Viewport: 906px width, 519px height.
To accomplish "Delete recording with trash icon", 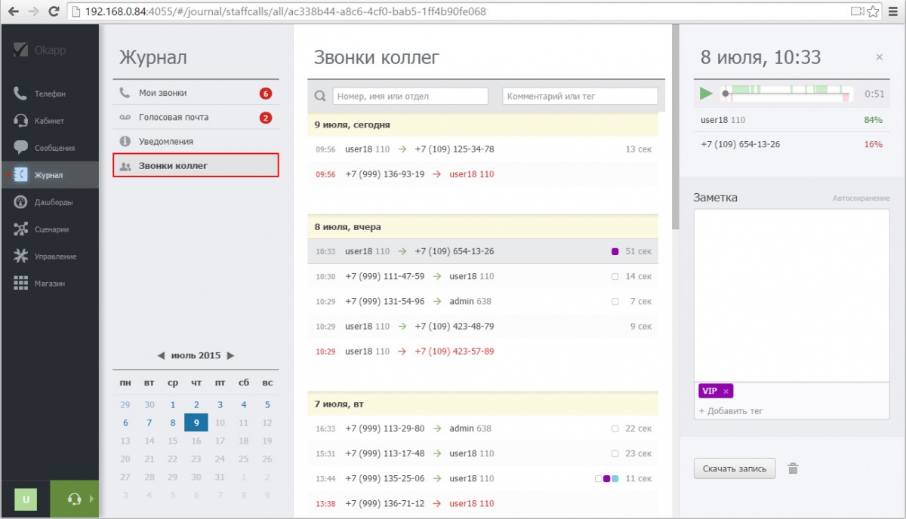I will (x=793, y=468).
